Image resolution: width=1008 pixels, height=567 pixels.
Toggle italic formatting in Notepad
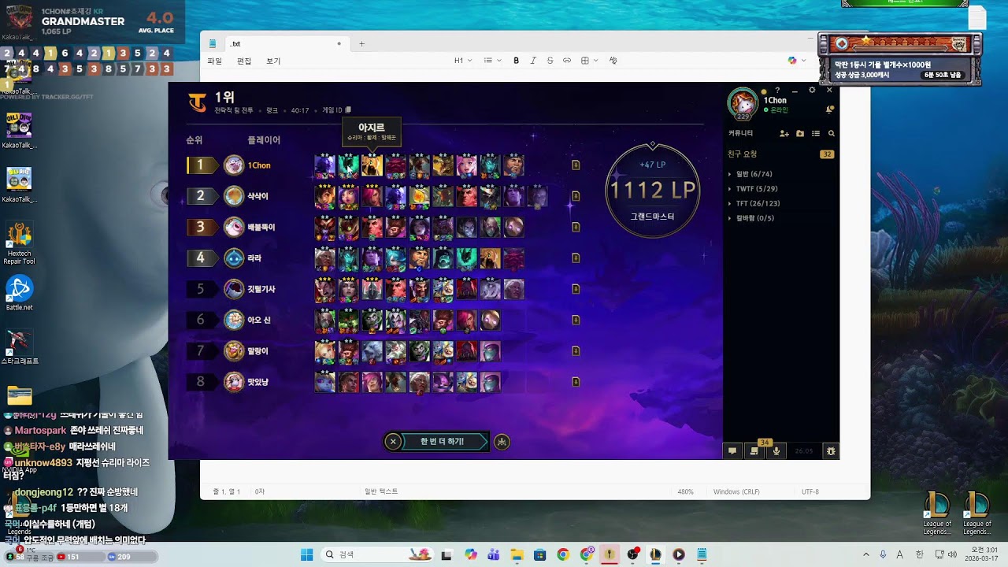coord(533,61)
